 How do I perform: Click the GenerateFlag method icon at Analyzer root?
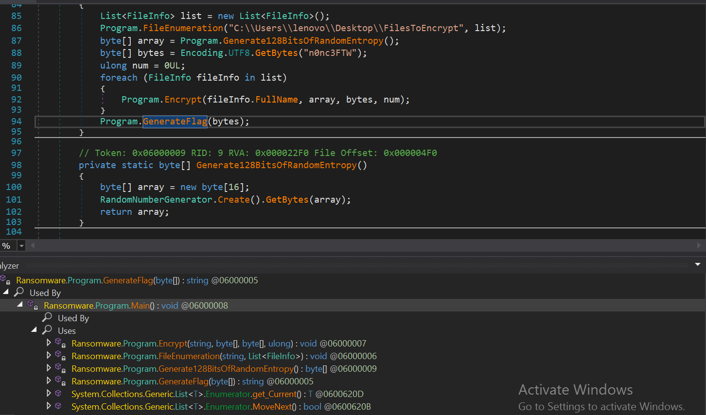pyautogui.click(x=5, y=280)
